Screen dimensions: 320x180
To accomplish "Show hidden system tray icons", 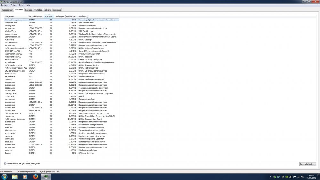I will (270, 177).
